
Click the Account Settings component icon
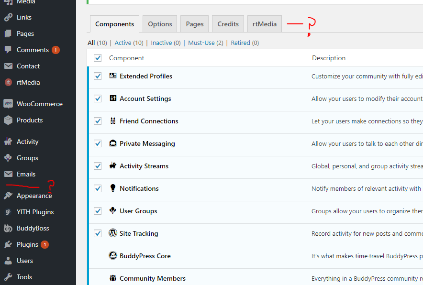[x=113, y=98]
